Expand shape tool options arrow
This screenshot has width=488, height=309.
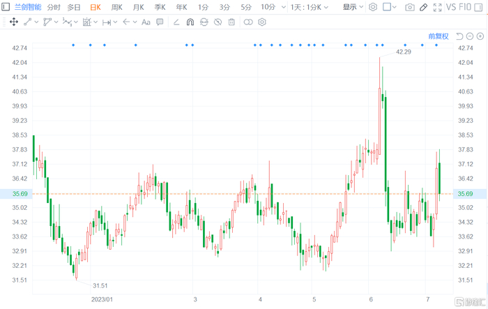pyautogui.click(x=56, y=22)
